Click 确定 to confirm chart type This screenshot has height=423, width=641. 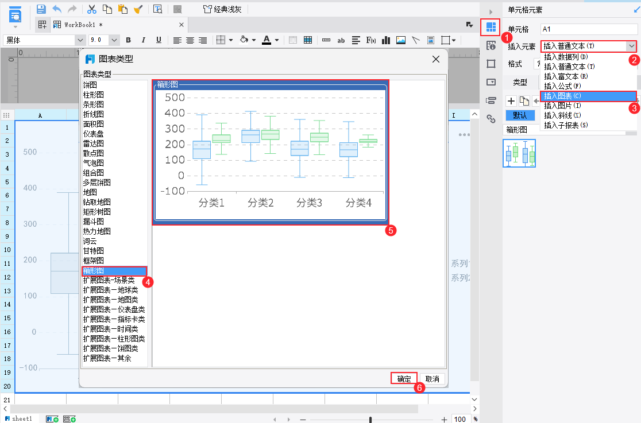[404, 379]
